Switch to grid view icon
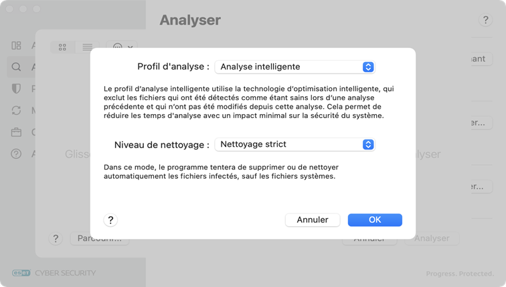 [63, 47]
